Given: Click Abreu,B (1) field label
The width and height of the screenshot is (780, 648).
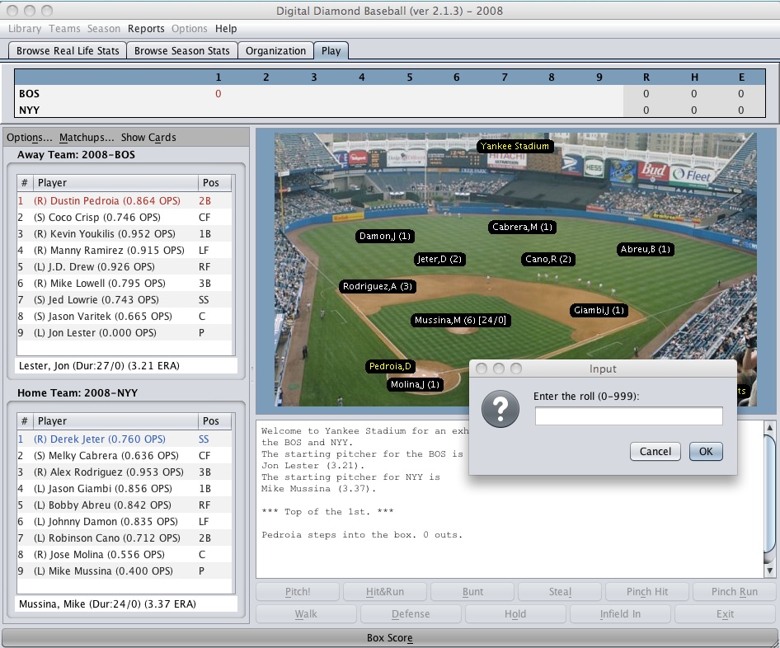Looking at the screenshot, I should coord(646,249).
